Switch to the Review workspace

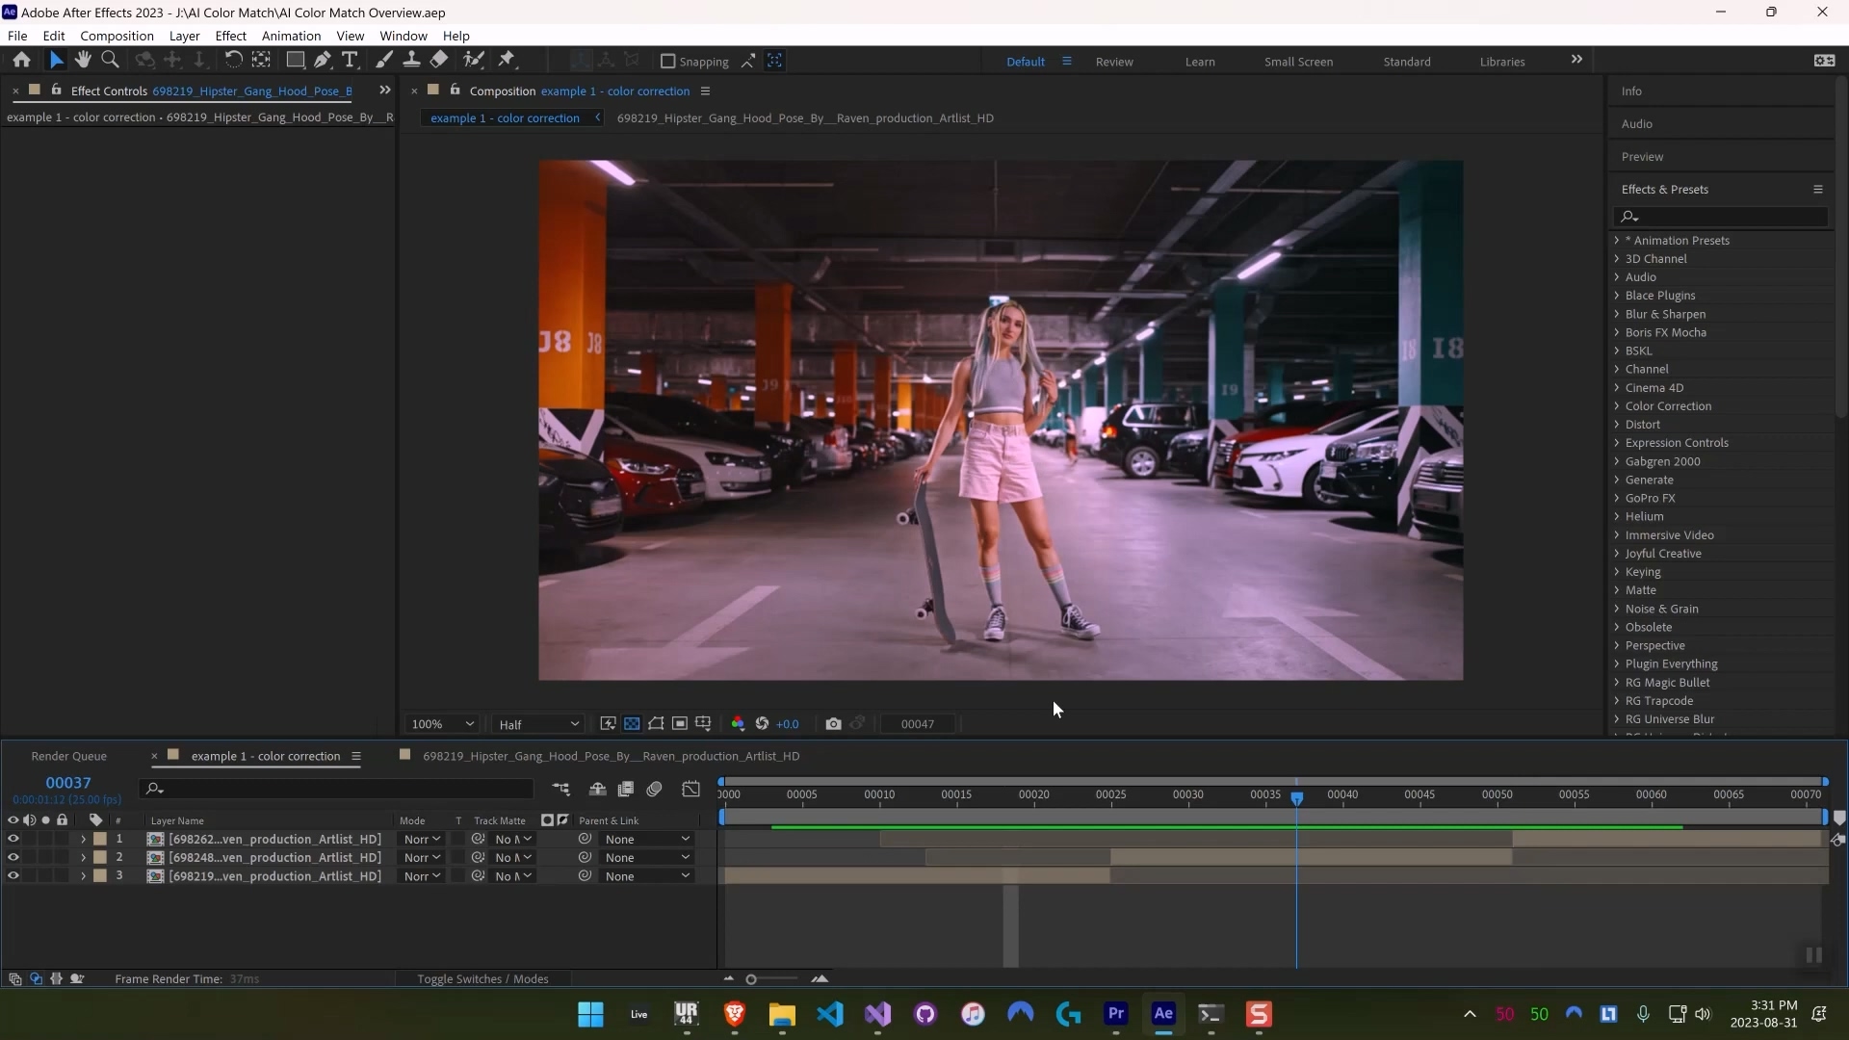[1113, 62]
